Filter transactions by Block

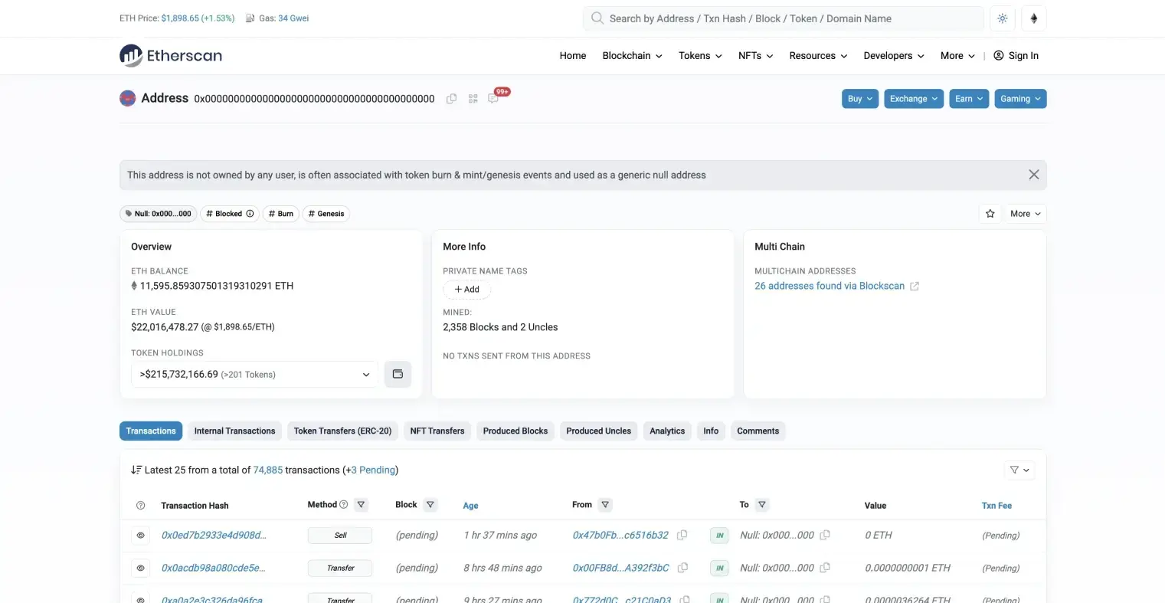(430, 504)
